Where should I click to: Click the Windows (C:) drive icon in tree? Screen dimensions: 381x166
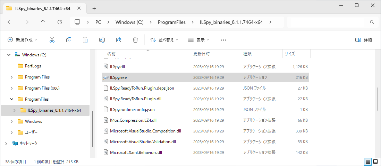click(17, 55)
